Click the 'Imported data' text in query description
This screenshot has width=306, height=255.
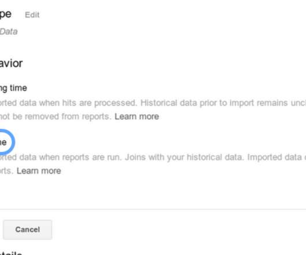click(x=275, y=157)
